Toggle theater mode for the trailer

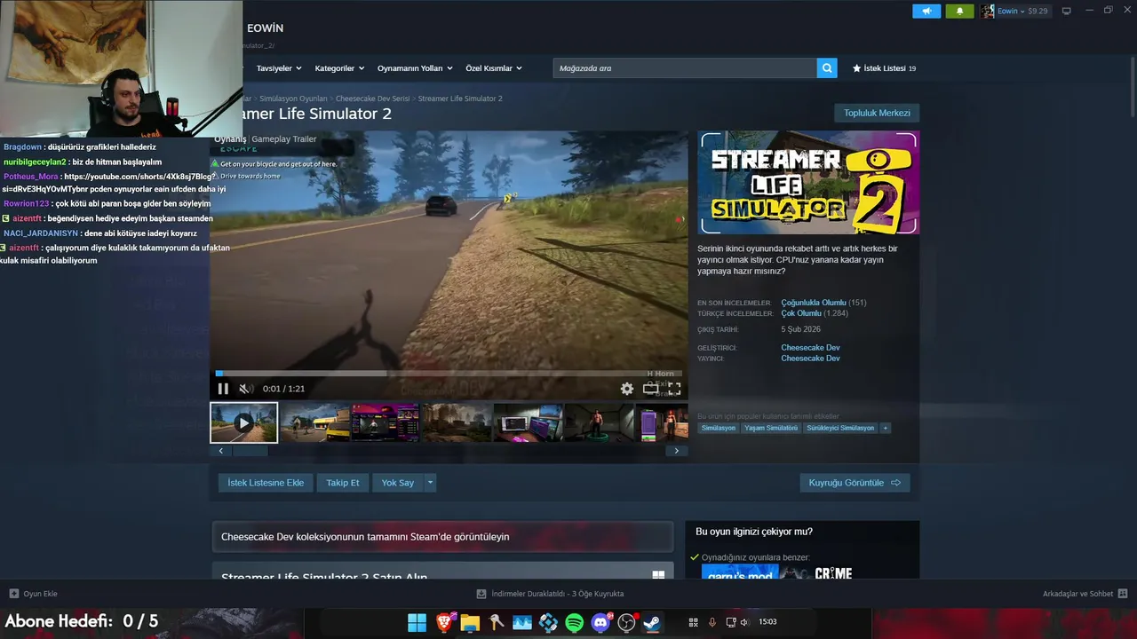tap(651, 389)
